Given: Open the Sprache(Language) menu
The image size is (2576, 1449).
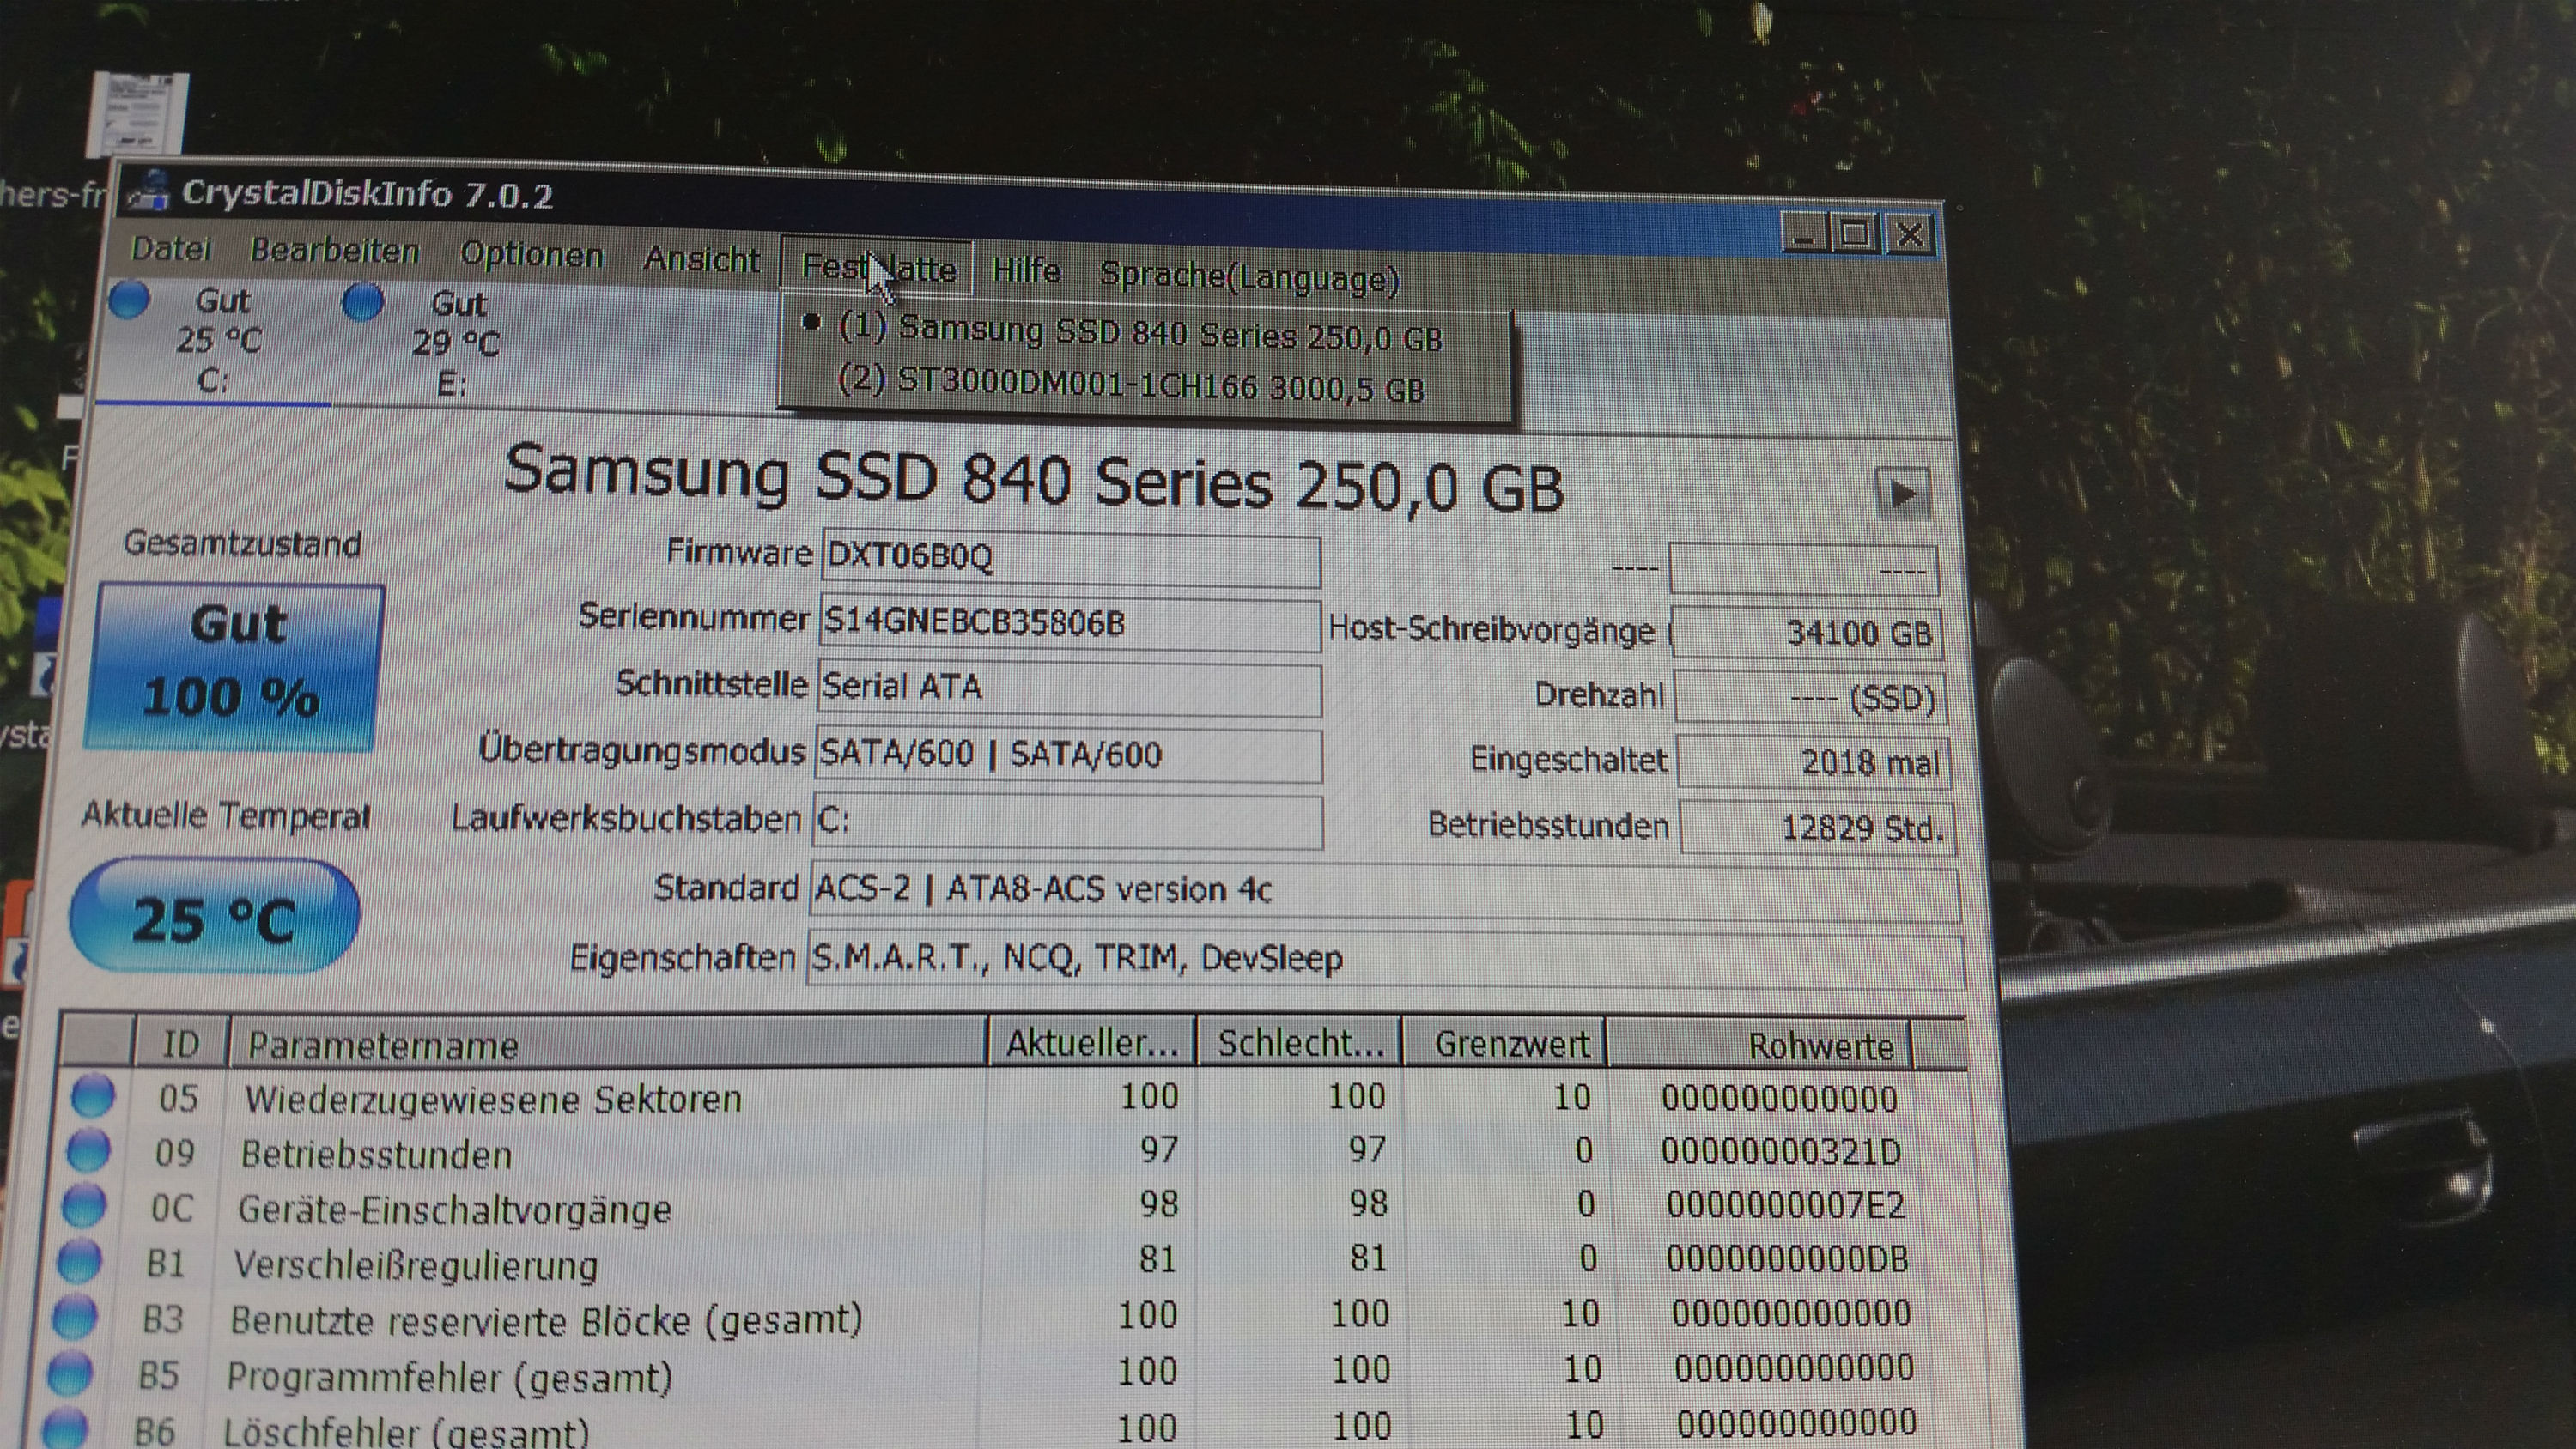Looking at the screenshot, I should tap(1249, 276).
